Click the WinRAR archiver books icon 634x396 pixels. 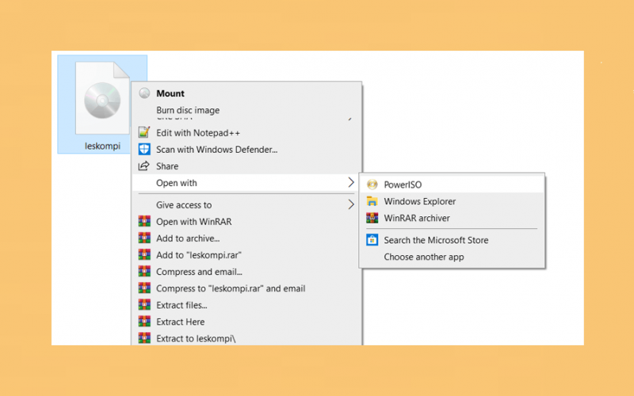[x=372, y=218]
